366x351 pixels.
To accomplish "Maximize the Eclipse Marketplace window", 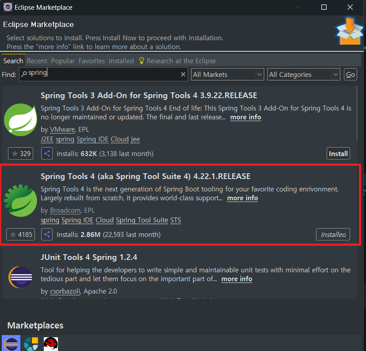I will (324, 7).
